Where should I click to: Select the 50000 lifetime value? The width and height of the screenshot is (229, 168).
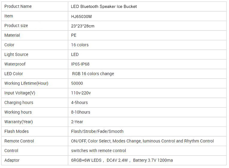pyautogui.click(x=77, y=83)
